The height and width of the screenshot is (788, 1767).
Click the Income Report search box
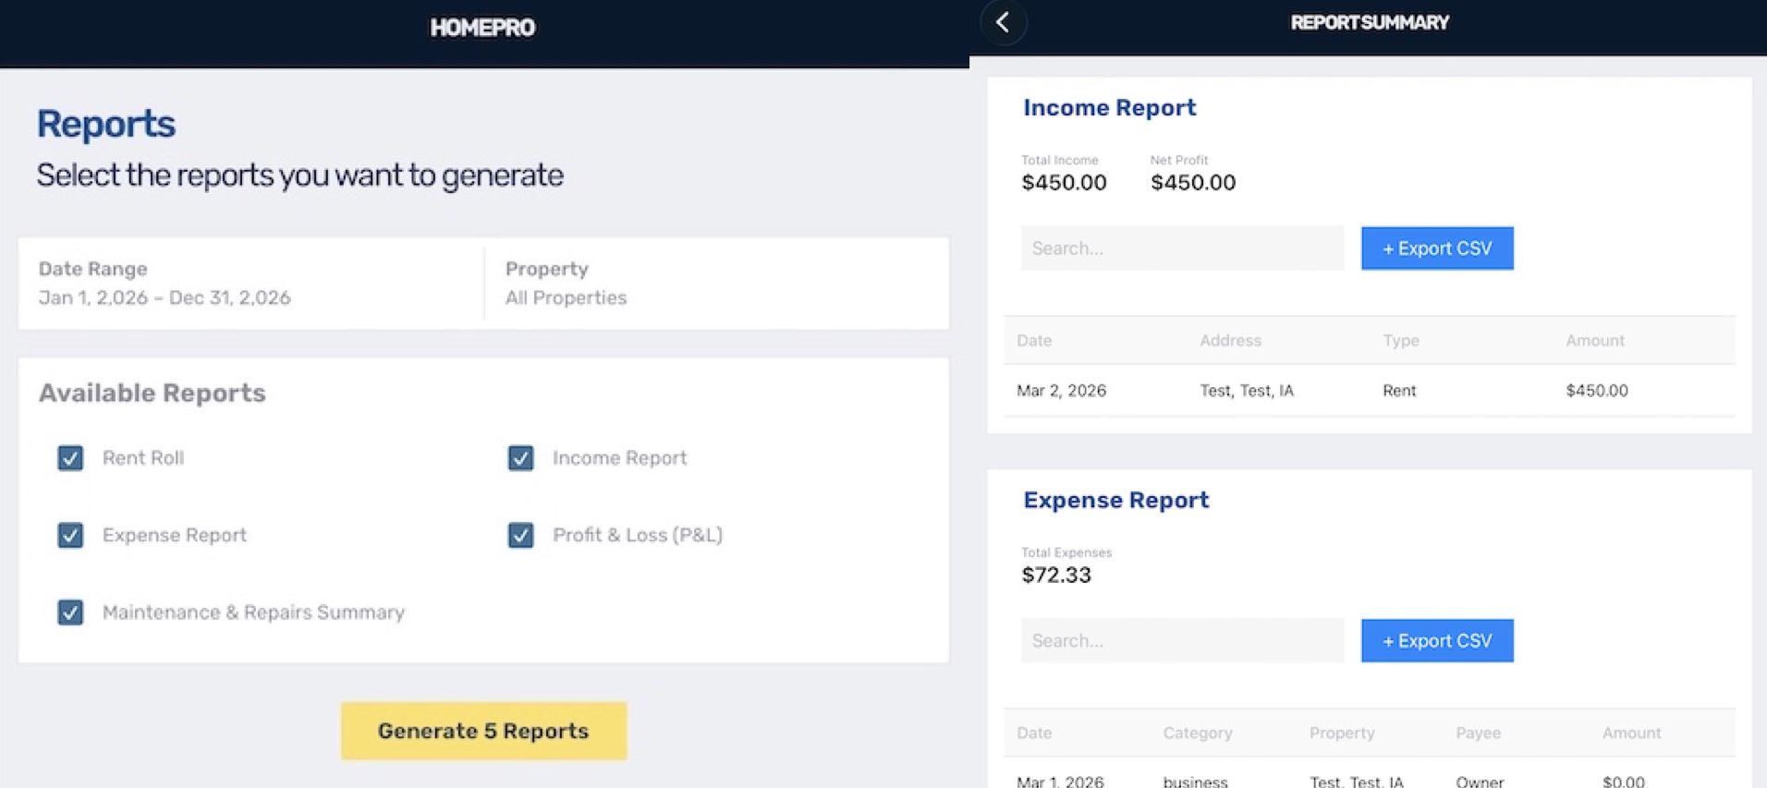pos(1181,248)
